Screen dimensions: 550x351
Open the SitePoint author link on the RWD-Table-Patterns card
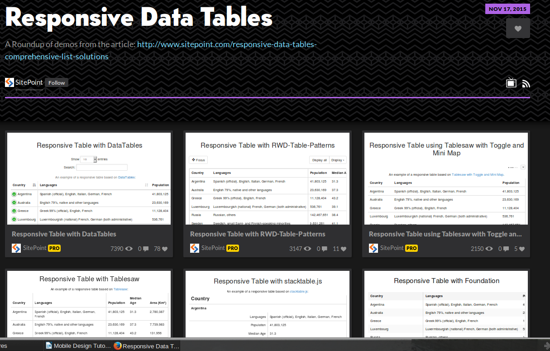pyautogui.click(x=213, y=248)
